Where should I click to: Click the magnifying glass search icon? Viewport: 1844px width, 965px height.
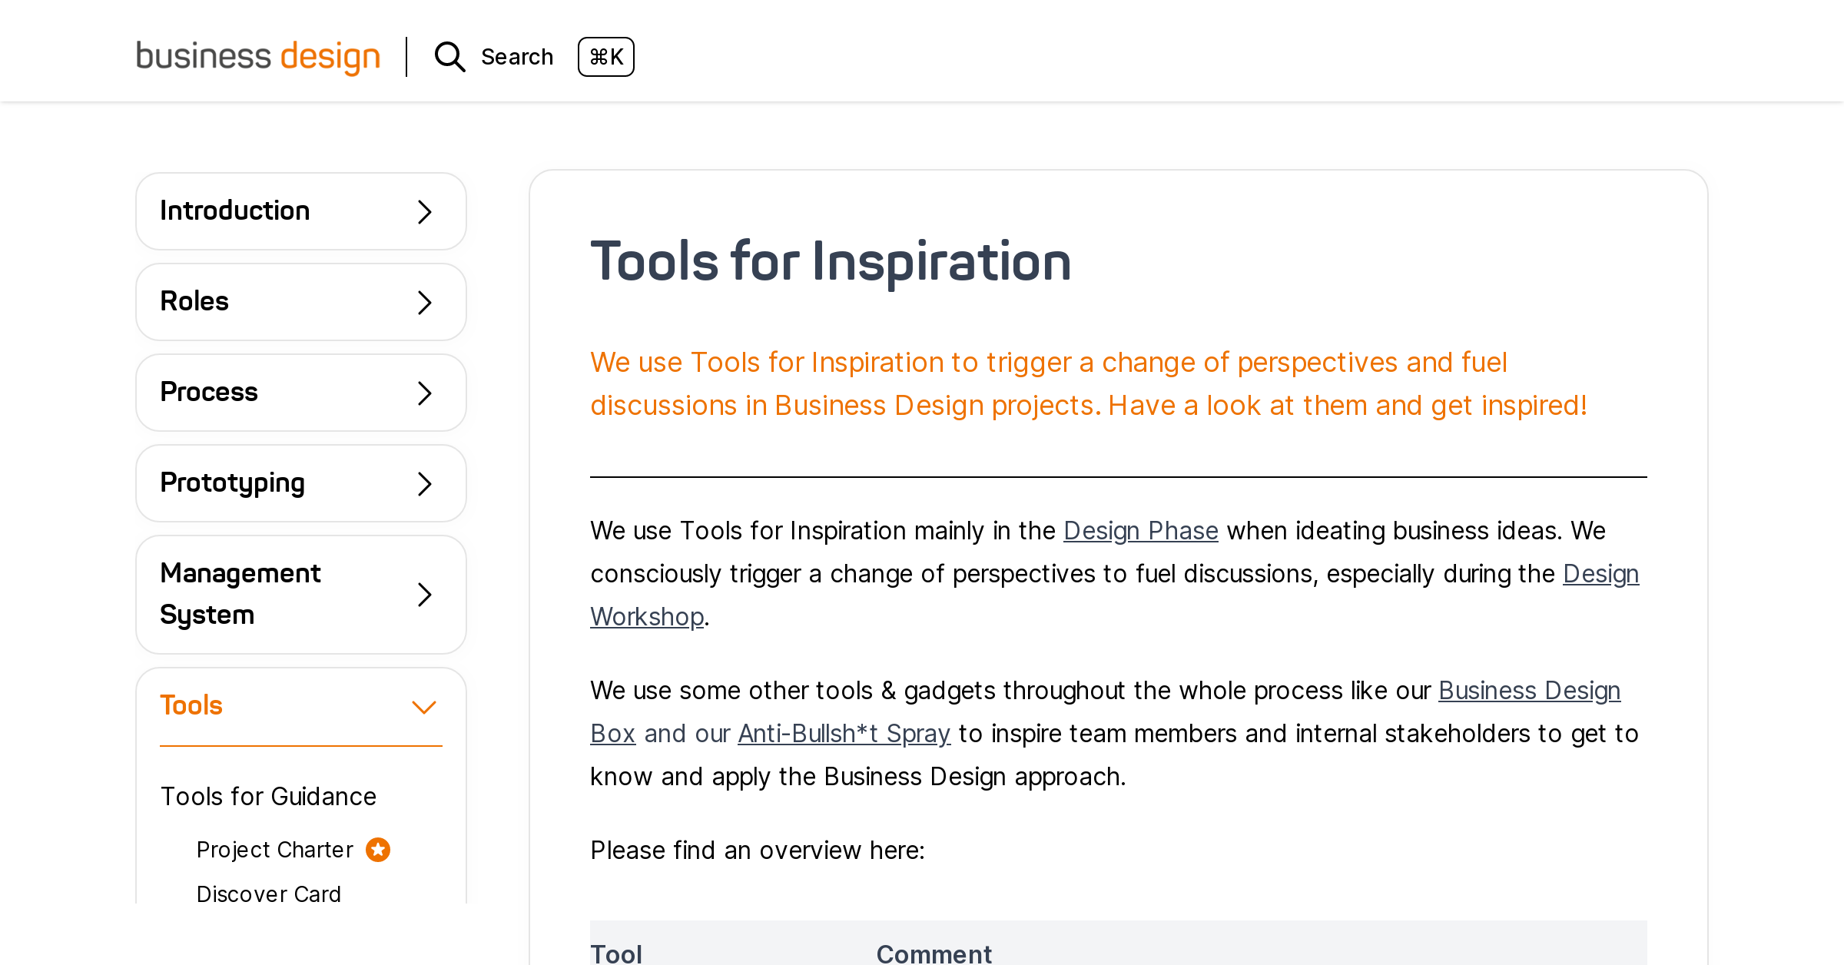tap(449, 57)
